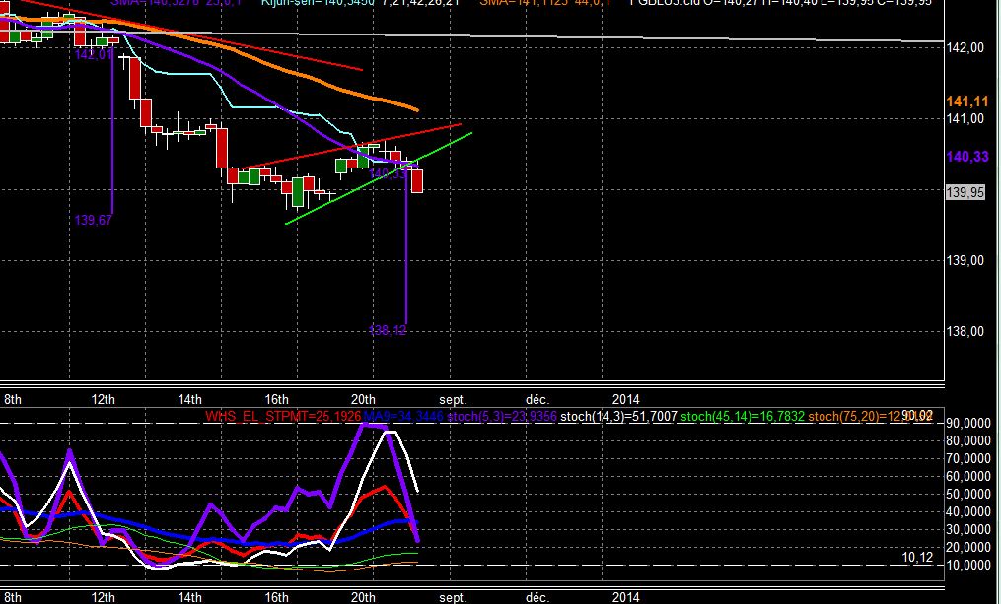1001x604 pixels.
Task: Click the 139,00 price axis label
Action: coord(965,261)
